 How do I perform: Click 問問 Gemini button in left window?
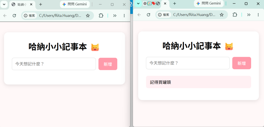tap(75, 4)
